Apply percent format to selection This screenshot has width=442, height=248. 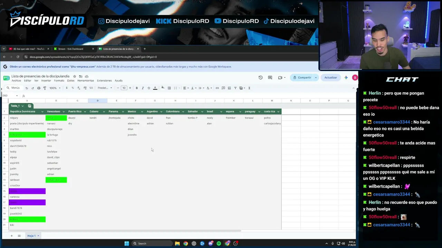pos(73,88)
